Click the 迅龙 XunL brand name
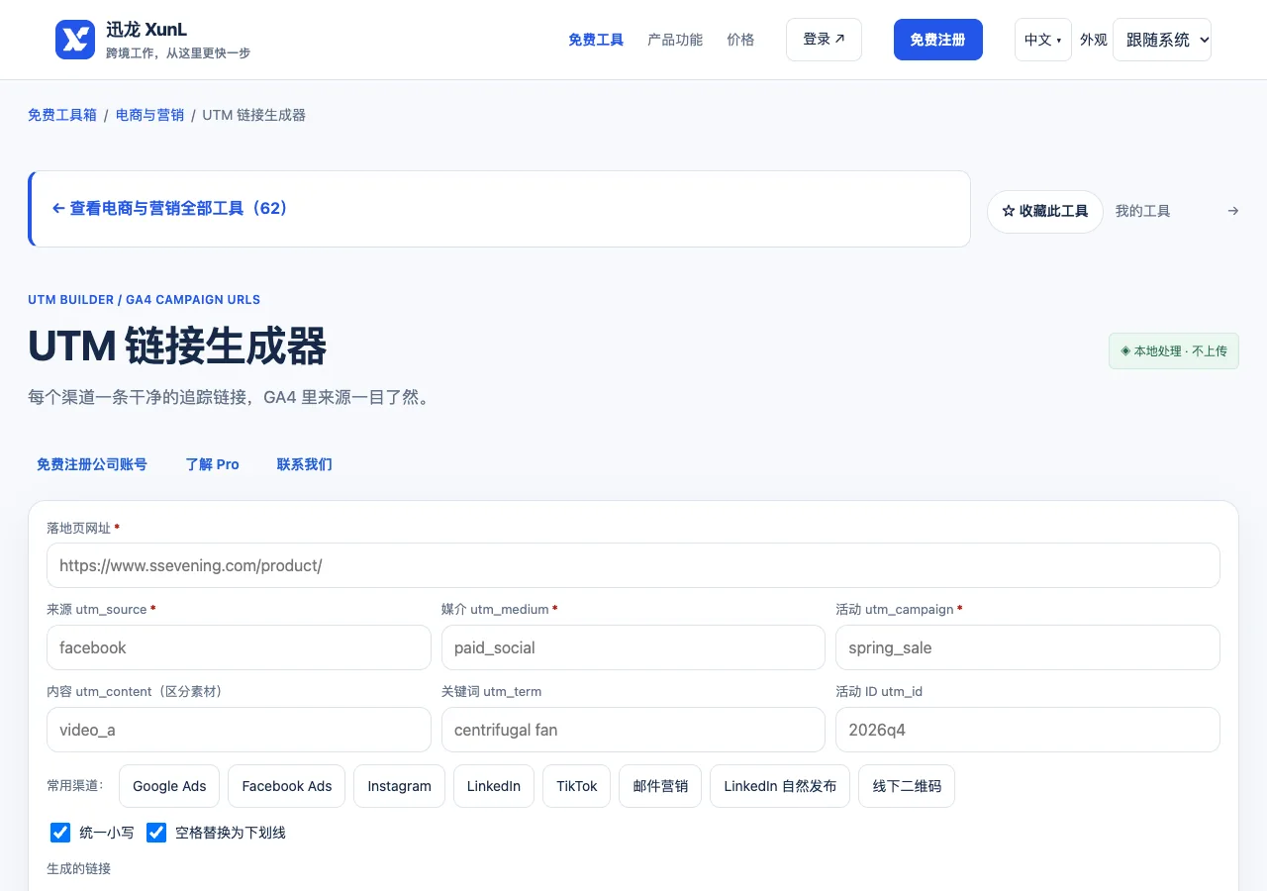The image size is (1267, 891). click(x=146, y=30)
